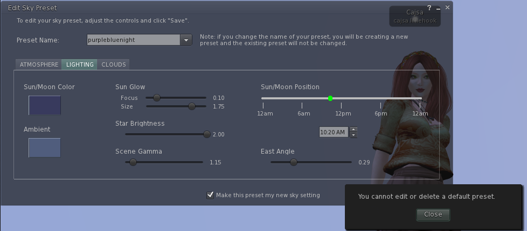Click the Scene Gamma slider handle
Viewport: 527px width, 231px height.
[133, 162]
